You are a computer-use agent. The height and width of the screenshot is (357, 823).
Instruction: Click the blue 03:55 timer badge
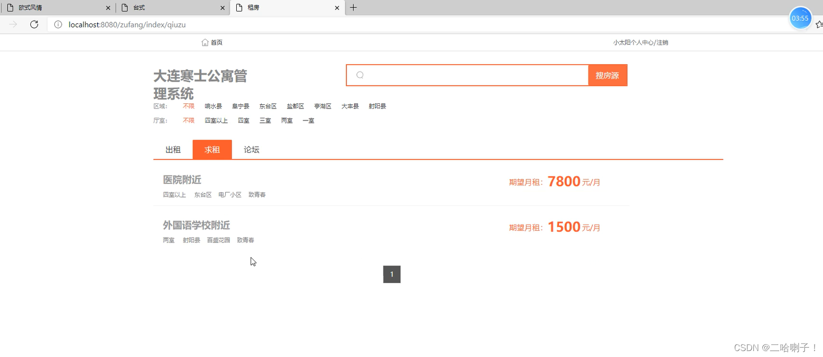pos(800,18)
